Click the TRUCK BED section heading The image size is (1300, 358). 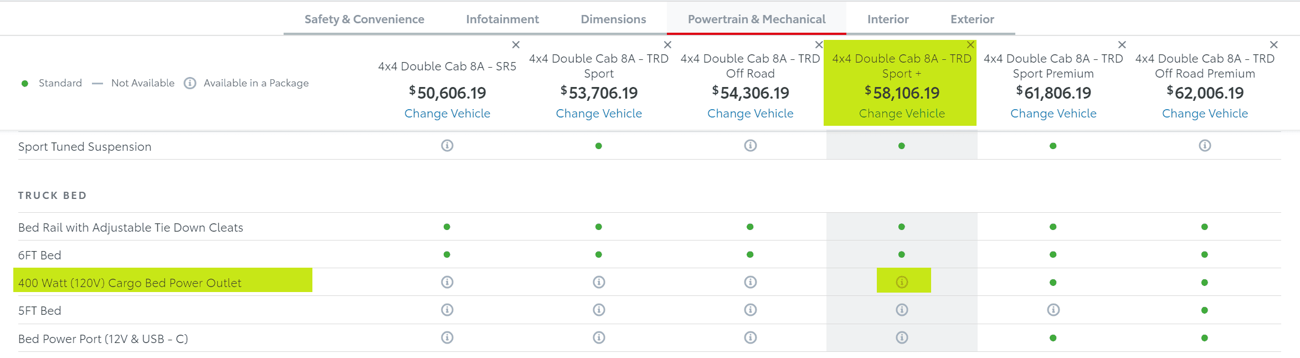[52, 196]
